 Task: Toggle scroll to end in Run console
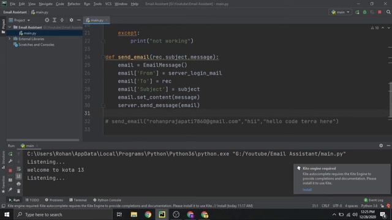[x=18, y=177]
